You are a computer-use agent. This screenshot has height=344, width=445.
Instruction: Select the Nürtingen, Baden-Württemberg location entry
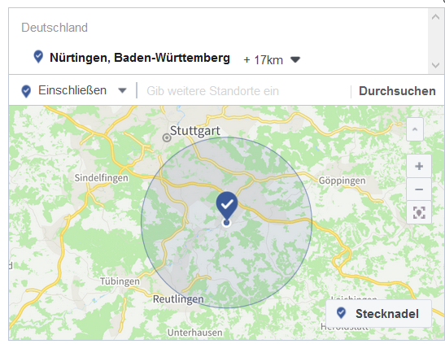(x=140, y=58)
